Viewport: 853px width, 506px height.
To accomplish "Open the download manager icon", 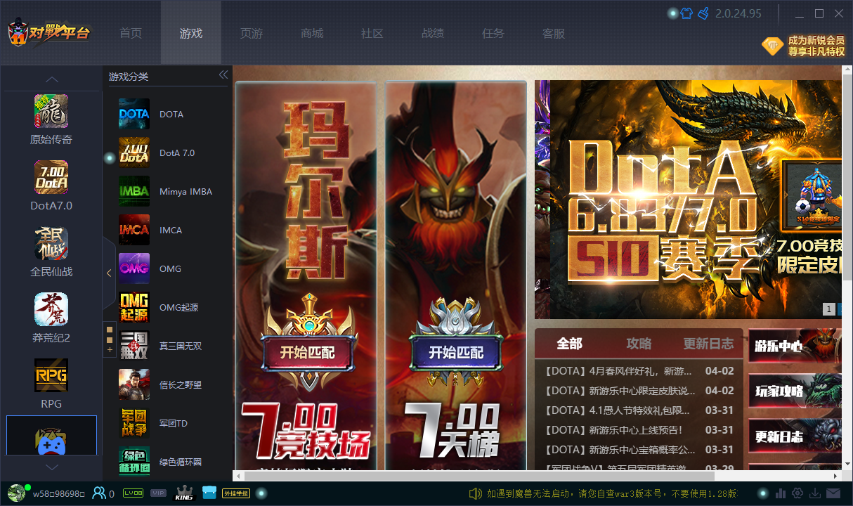I will click(816, 493).
